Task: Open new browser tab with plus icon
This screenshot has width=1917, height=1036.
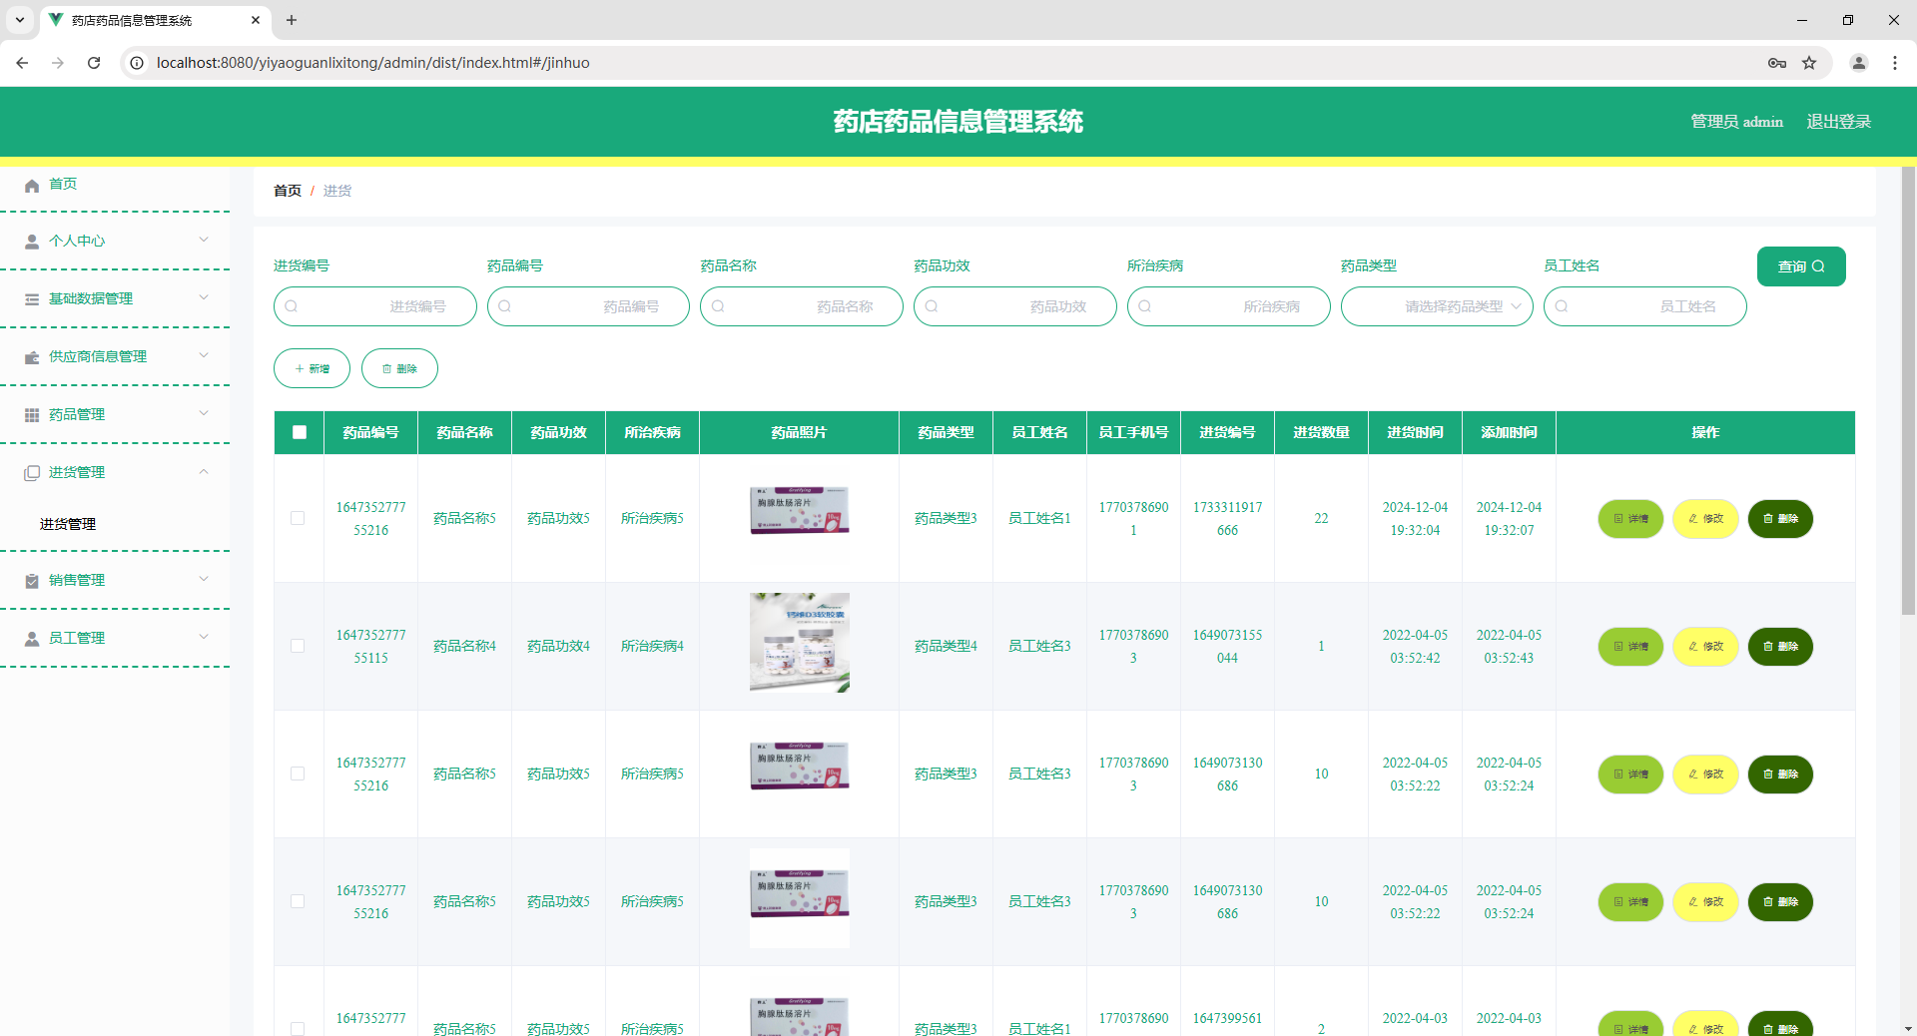Action: pos(292,20)
